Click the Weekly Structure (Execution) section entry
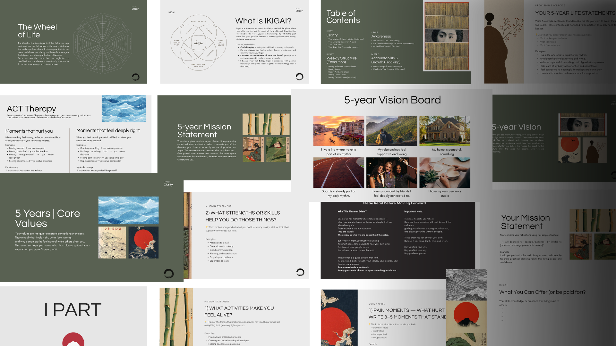 [x=341, y=60]
